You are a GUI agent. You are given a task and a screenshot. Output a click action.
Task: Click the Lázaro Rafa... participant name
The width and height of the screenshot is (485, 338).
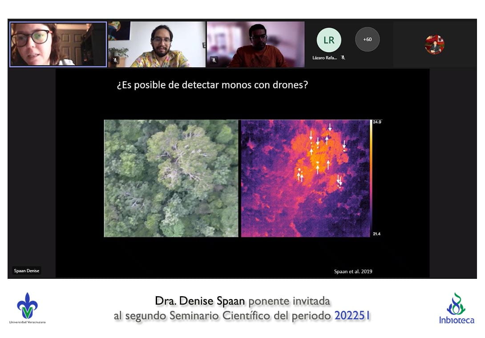coord(325,58)
